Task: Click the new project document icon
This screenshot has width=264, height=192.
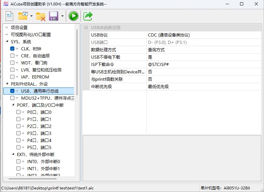Action: (9, 16)
